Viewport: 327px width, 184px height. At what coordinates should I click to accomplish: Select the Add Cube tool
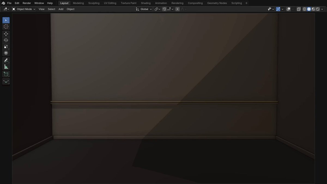point(6,74)
